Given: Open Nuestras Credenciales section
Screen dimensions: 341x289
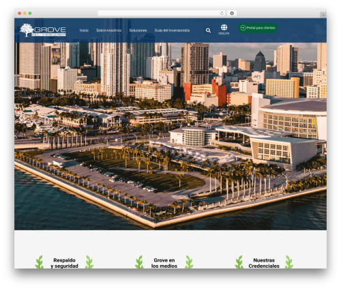Looking at the screenshot, I should click(x=264, y=263).
